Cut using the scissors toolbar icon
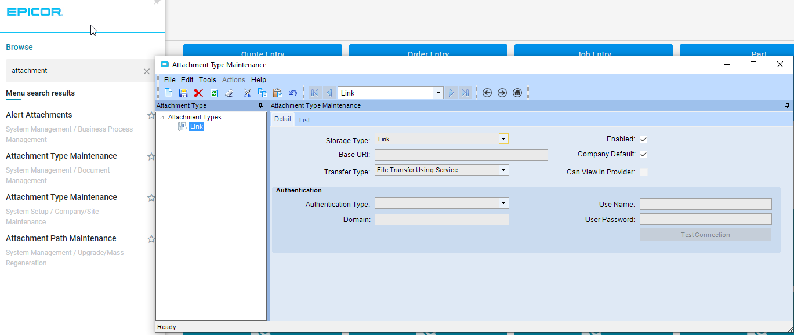Screen dimensions: 794x335 [x=247, y=93]
